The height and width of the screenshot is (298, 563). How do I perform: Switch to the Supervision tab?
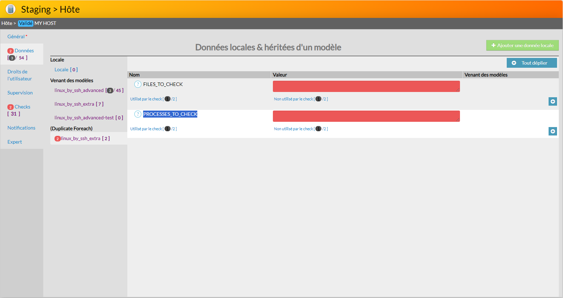(x=20, y=93)
